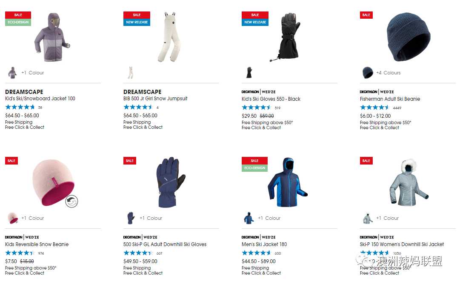Open BIB 500 Jr Girl Snow Jumpsuit link

coord(155,99)
